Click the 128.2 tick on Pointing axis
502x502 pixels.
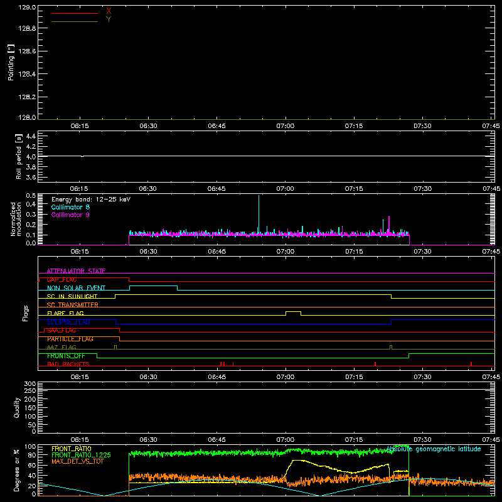pyautogui.click(x=27, y=97)
